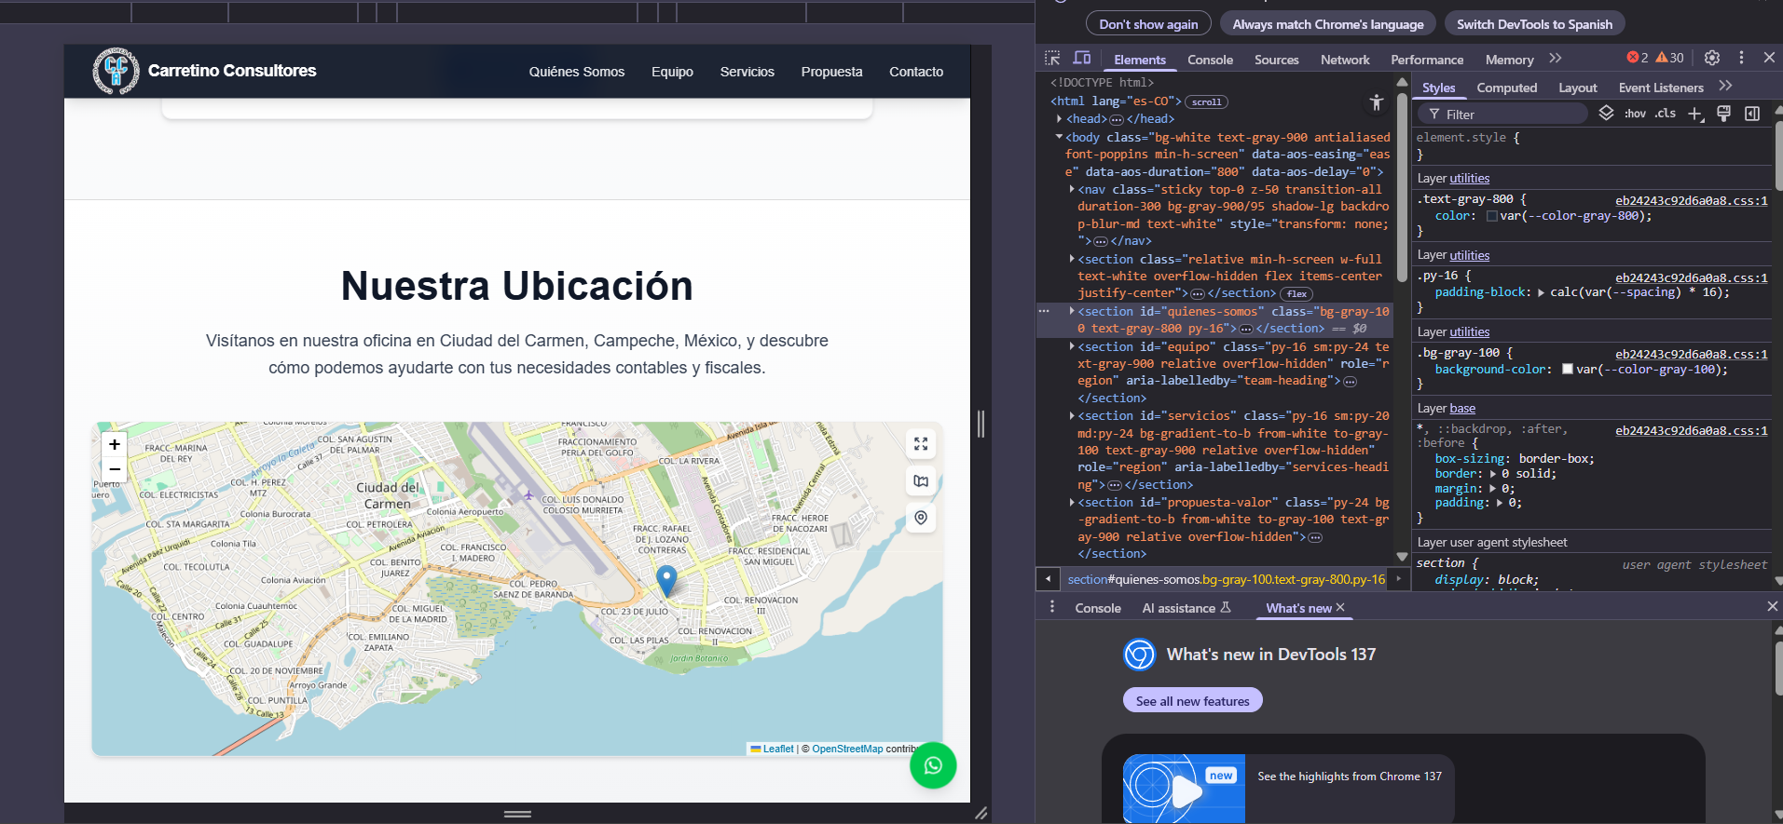This screenshot has width=1783, height=824.
Task: Toggle the device toolbar icon
Action: point(1082,58)
